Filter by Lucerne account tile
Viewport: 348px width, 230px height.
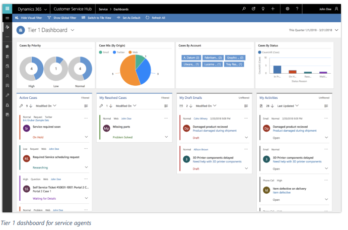(x=212, y=64)
